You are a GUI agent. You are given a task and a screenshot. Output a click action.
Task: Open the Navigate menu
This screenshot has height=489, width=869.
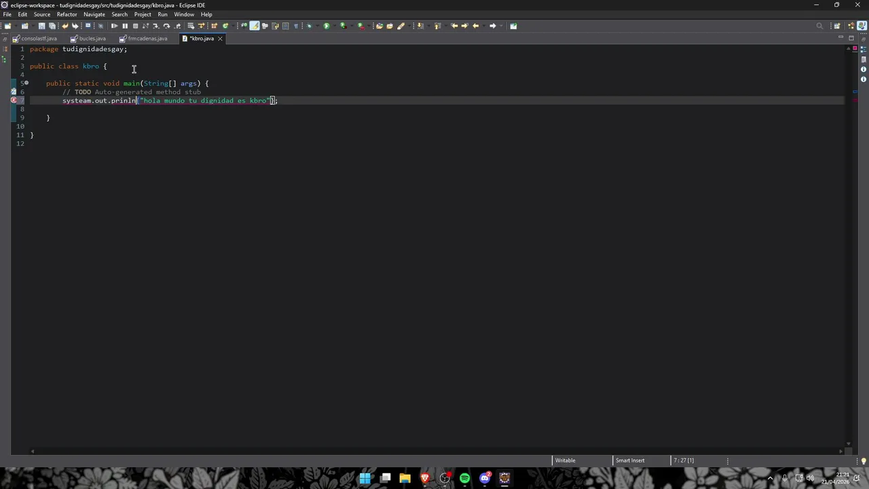[94, 14]
